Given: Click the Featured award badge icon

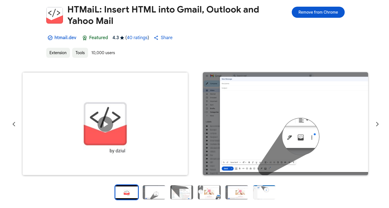Looking at the screenshot, I should (x=85, y=38).
